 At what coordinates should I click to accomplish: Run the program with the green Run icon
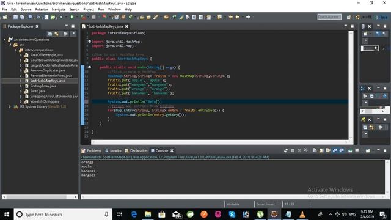click(72, 17)
